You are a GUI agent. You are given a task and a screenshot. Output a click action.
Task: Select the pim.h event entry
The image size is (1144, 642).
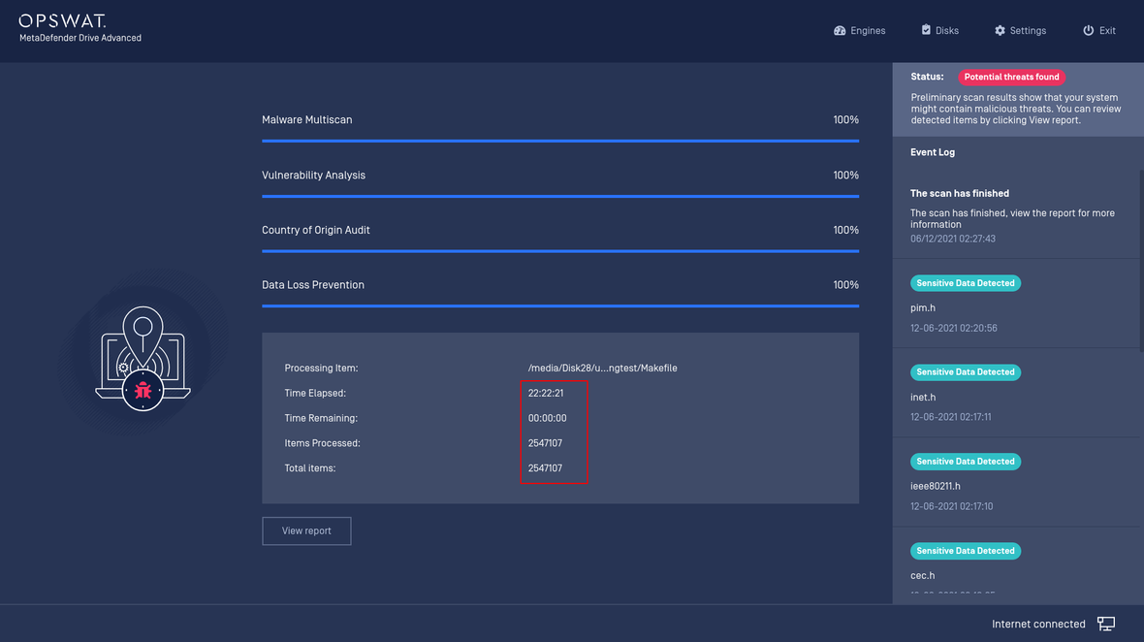tap(1017, 304)
